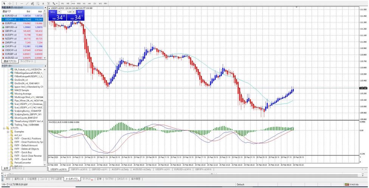Decrease lot volume with down arrow

59,12
